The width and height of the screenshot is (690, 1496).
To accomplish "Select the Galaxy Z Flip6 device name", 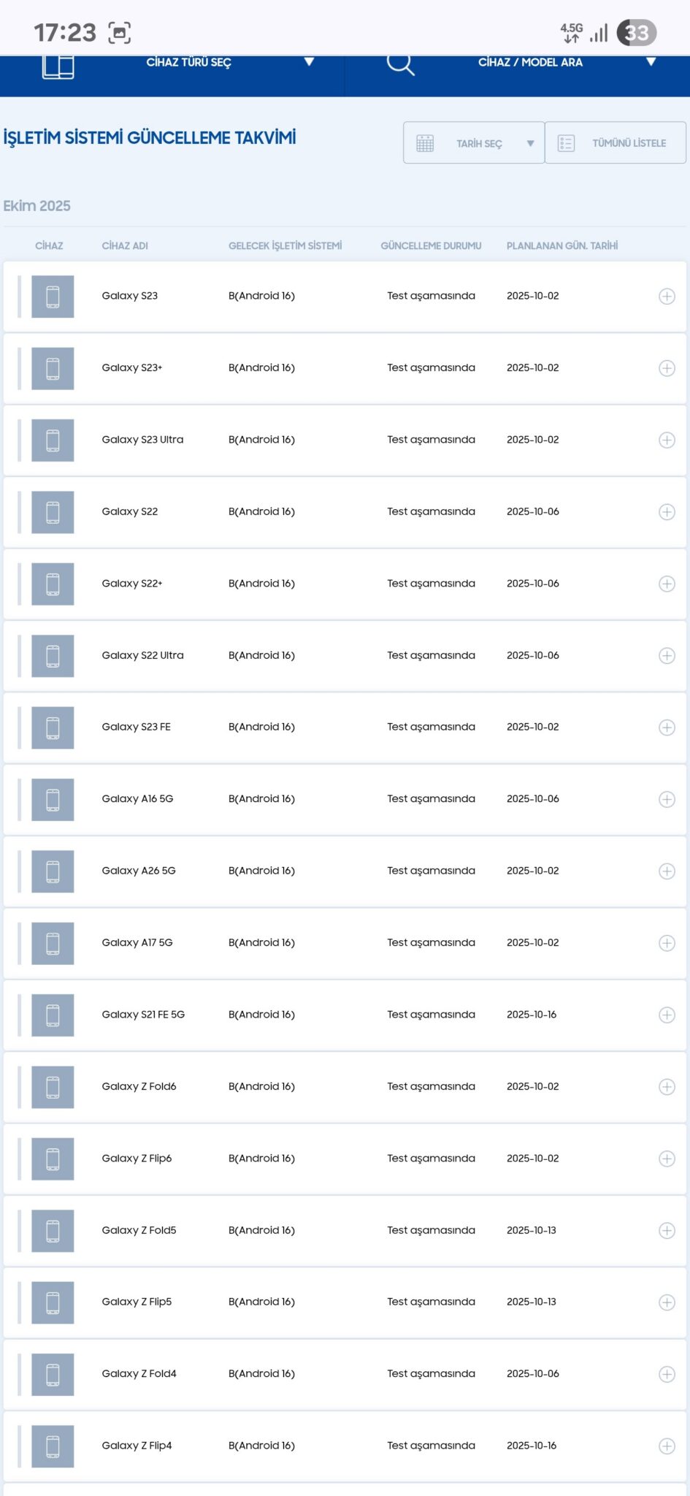I will click(x=137, y=1159).
